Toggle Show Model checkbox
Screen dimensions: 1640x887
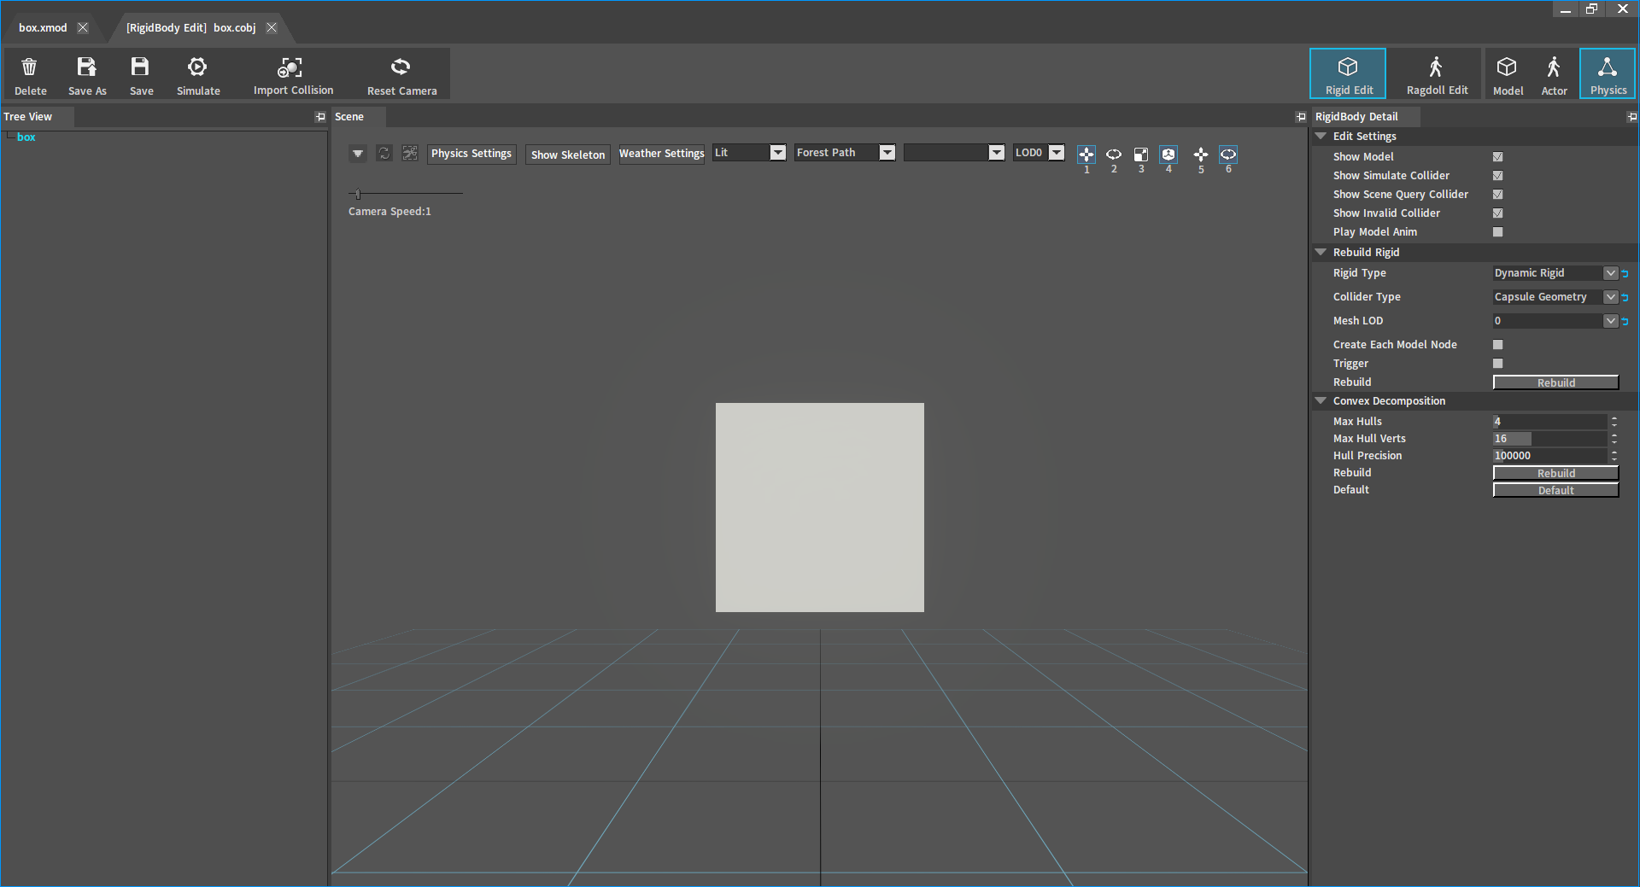[1497, 157]
